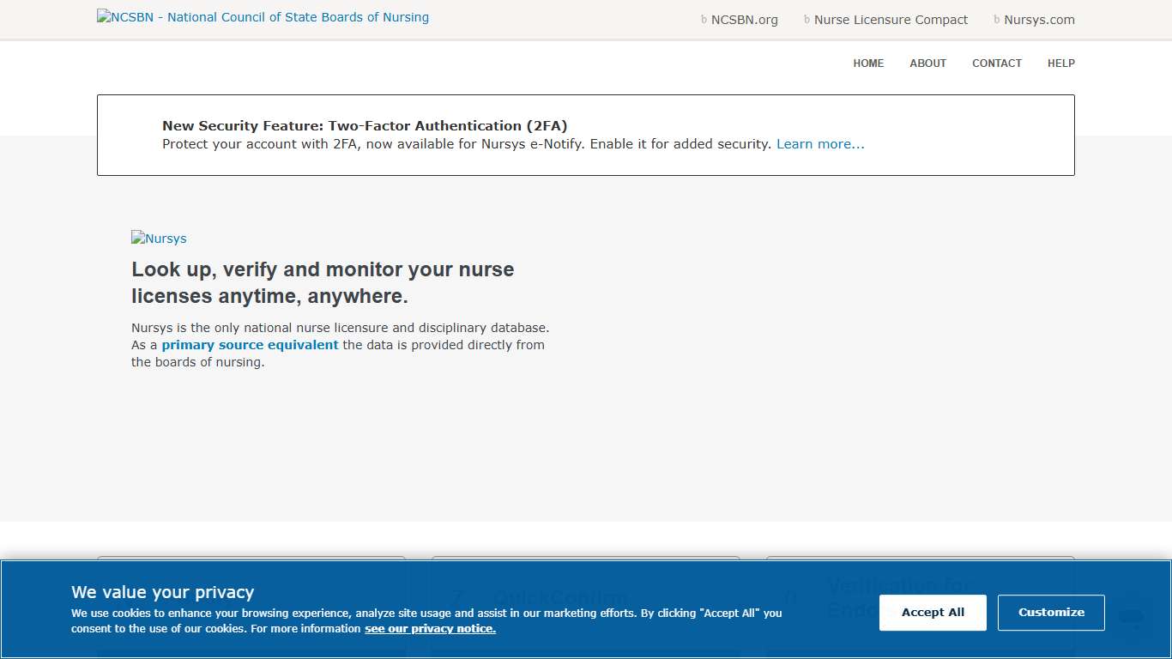Click the NCSBN logo at top left

point(263,16)
